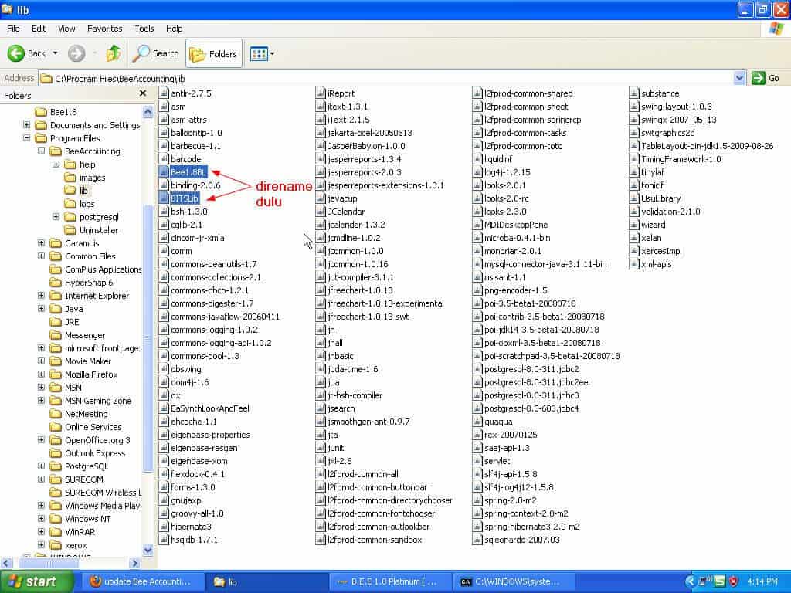Viewport: 791px width, 593px height.
Task: Click the wizard file icon
Action: [x=635, y=225]
